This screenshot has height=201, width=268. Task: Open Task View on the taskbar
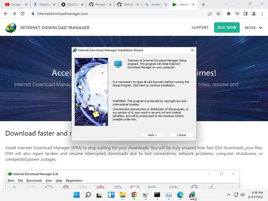[x=99, y=195]
